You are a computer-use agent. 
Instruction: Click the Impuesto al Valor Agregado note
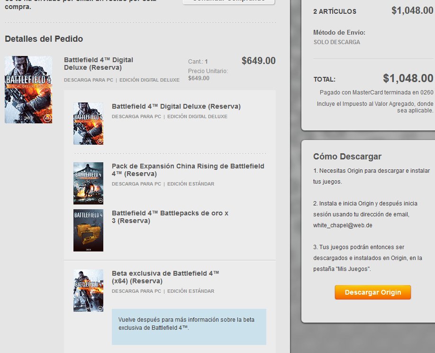[375, 107]
